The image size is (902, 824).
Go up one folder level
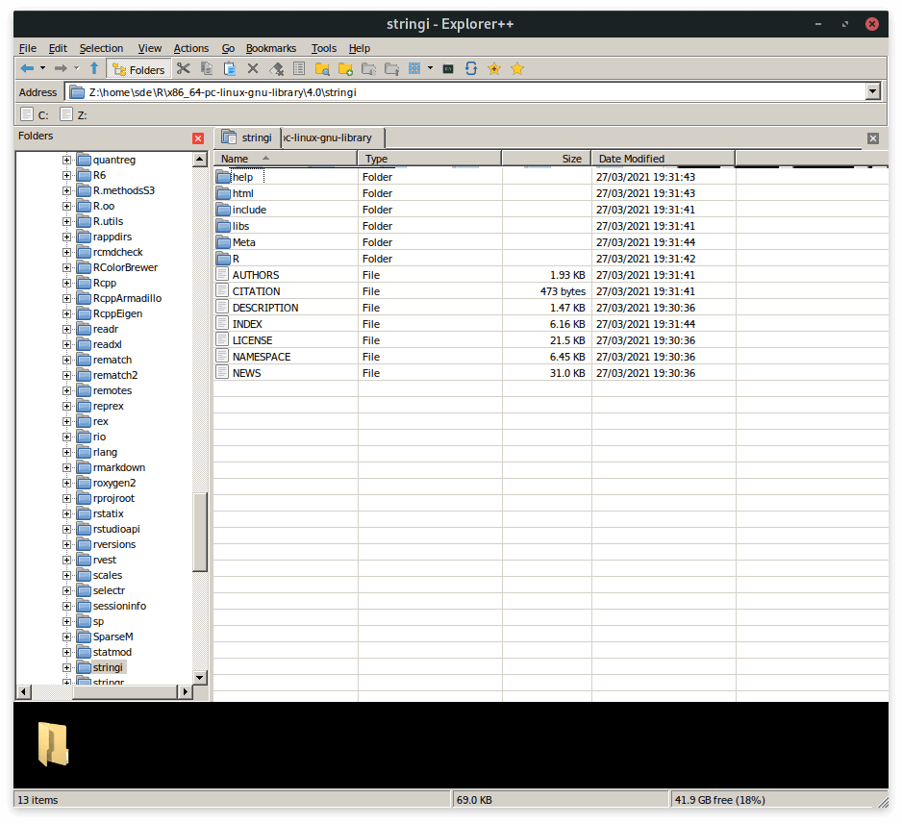point(94,69)
